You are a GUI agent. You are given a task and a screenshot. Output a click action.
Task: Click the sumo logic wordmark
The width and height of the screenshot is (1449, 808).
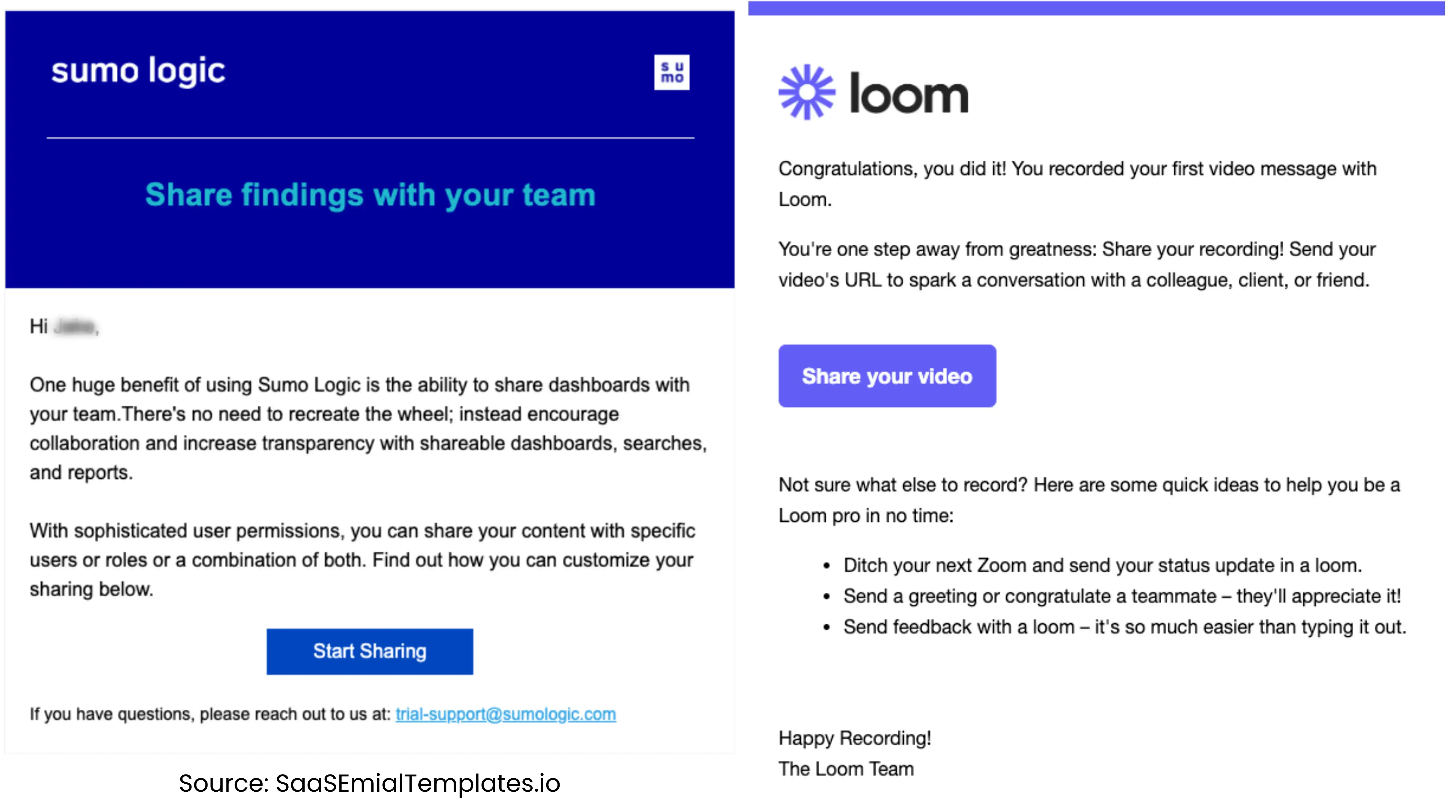tap(138, 72)
